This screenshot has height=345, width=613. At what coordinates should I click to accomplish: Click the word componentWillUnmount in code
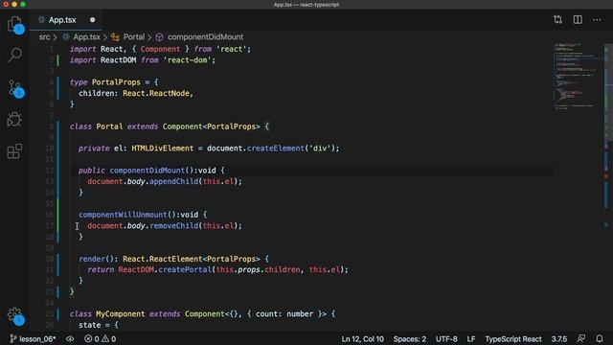(123, 215)
